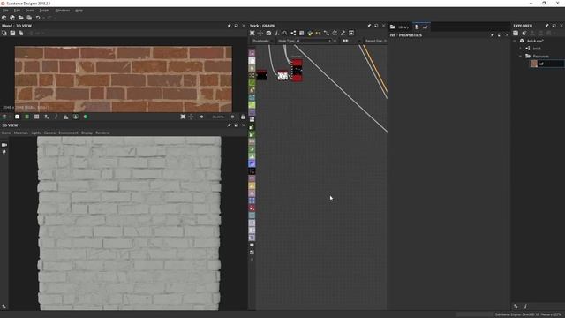Screen dimensions: 565x318
Task: Click the camera icon in 3D view sidebar
Action: tap(4, 145)
